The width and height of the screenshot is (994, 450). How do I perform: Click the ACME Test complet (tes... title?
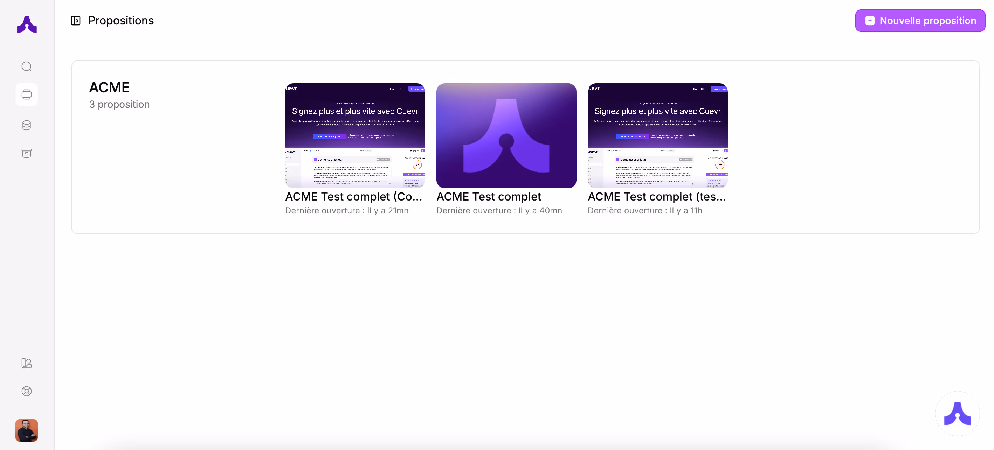click(657, 197)
